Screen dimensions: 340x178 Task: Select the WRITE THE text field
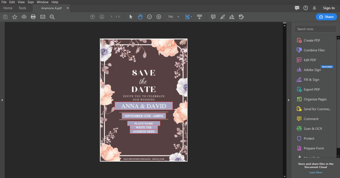[144, 127]
